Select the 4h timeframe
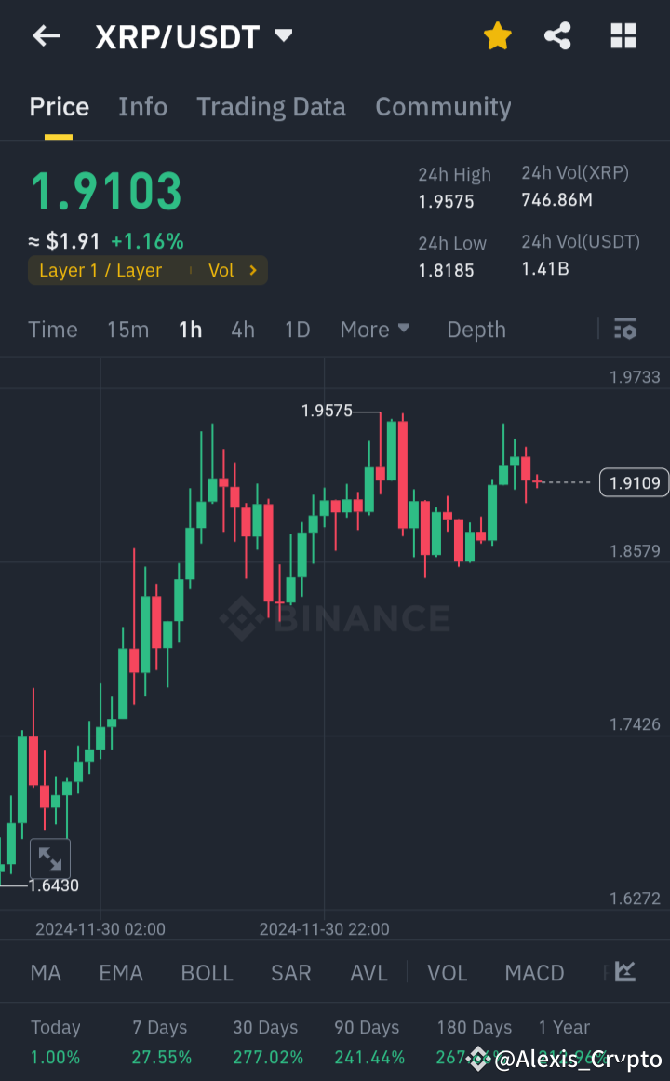Viewport: 670px width, 1081px height. click(x=242, y=329)
